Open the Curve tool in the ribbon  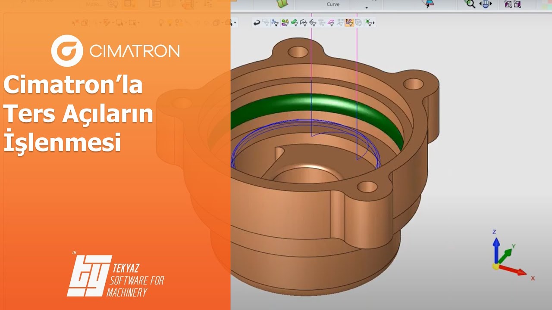point(333,4)
